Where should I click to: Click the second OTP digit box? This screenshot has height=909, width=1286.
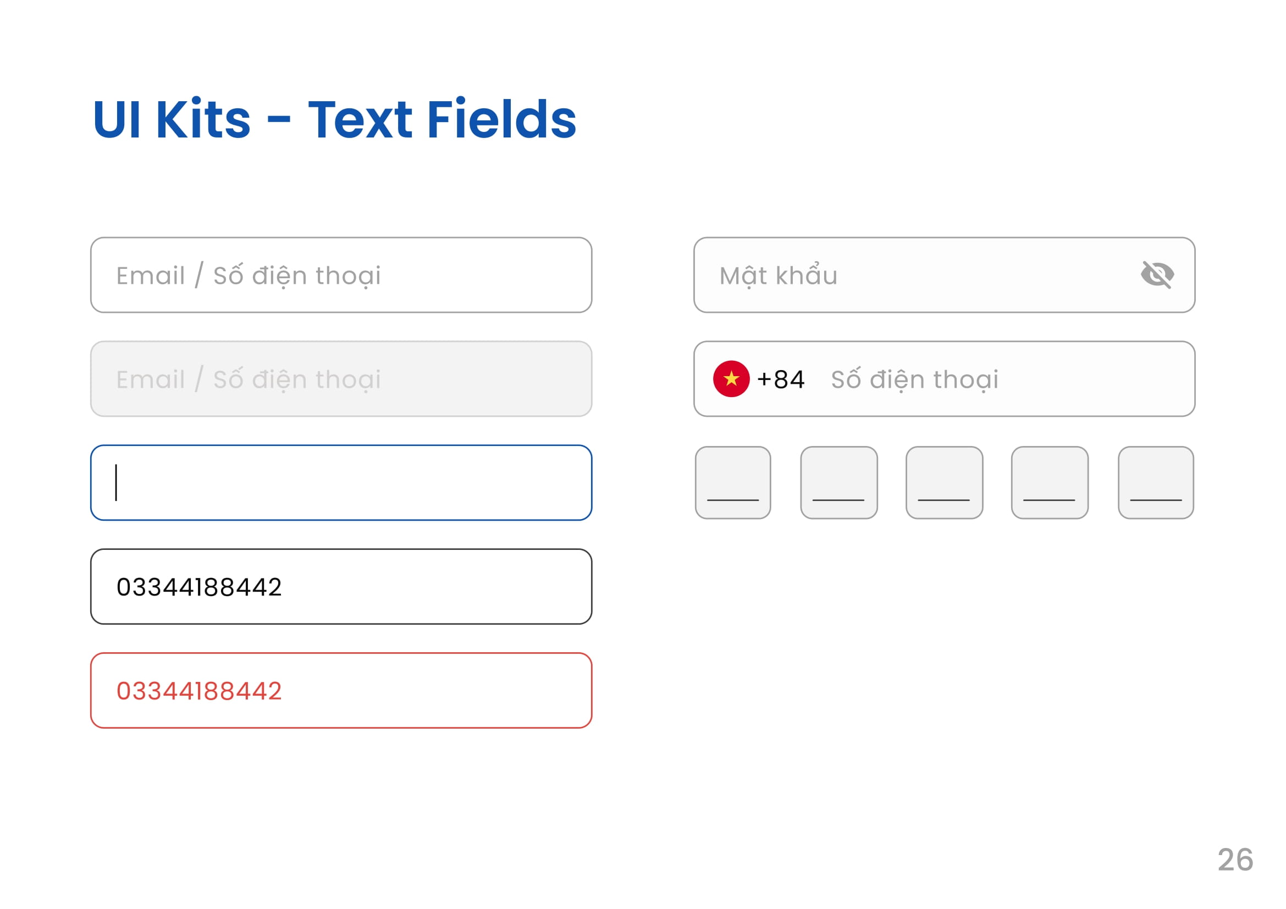(838, 483)
